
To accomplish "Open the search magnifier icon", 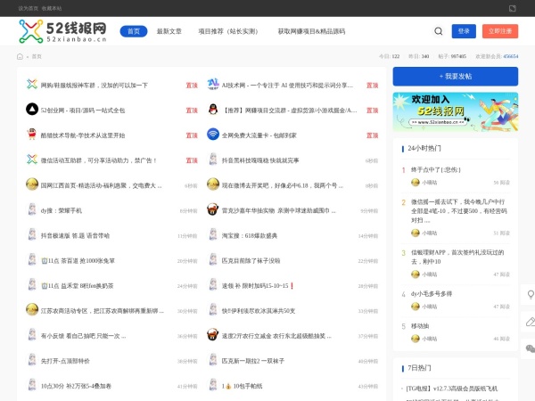I will coord(439,31).
